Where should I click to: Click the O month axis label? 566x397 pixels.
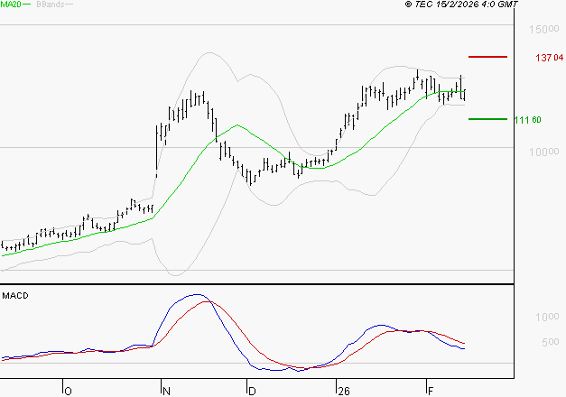(x=68, y=392)
